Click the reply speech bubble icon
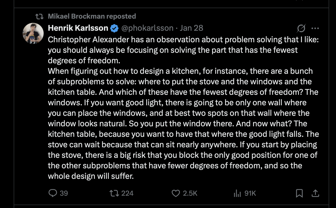 click(53, 193)
